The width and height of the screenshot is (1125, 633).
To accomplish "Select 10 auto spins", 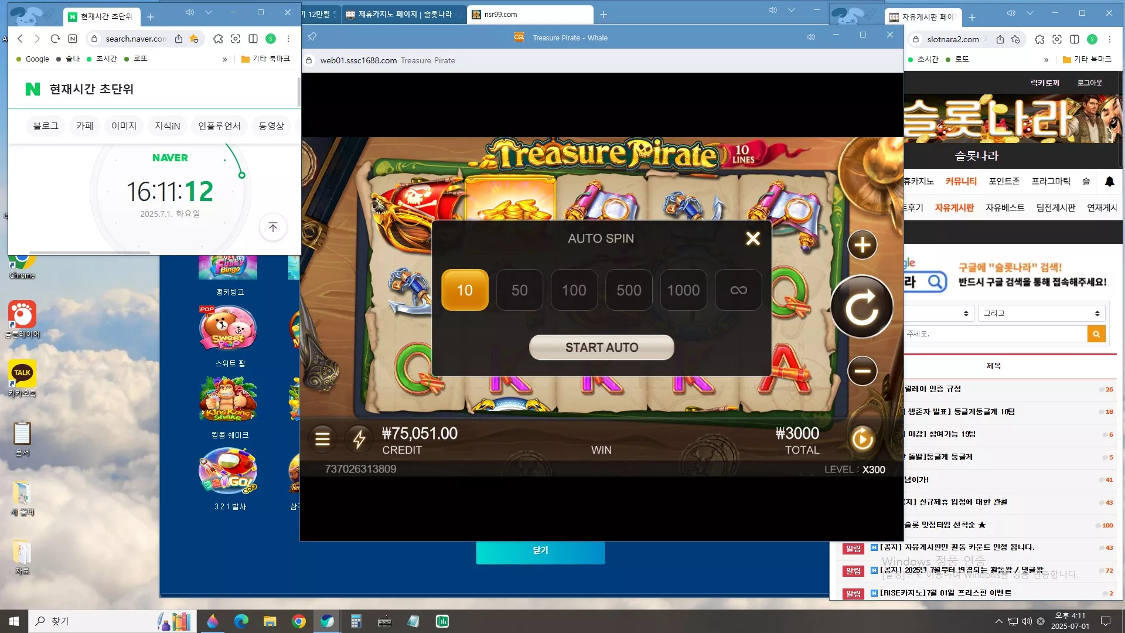I will (465, 290).
